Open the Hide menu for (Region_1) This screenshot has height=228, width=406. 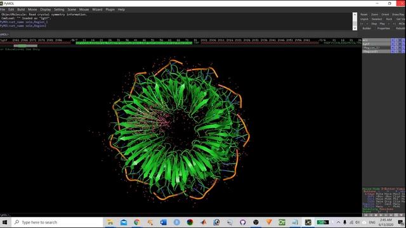400,47
